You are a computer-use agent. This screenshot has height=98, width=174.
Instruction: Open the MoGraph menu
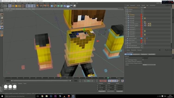click(53, 3)
